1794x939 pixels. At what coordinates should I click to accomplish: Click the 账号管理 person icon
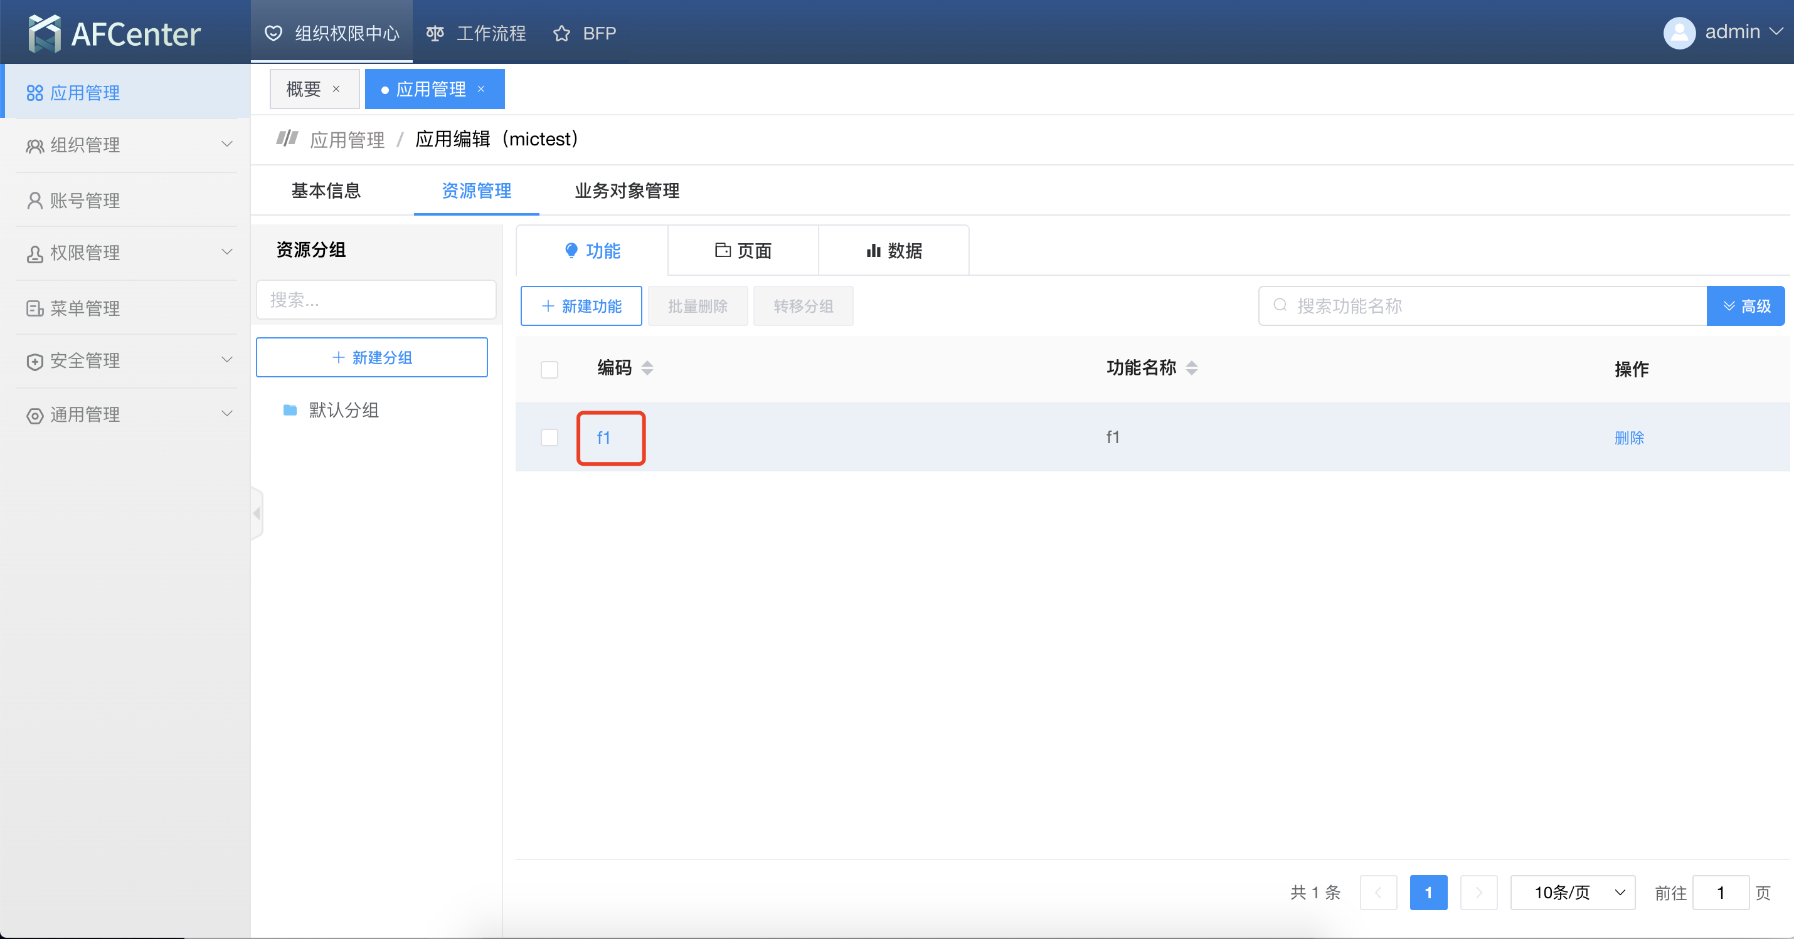(35, 201)
